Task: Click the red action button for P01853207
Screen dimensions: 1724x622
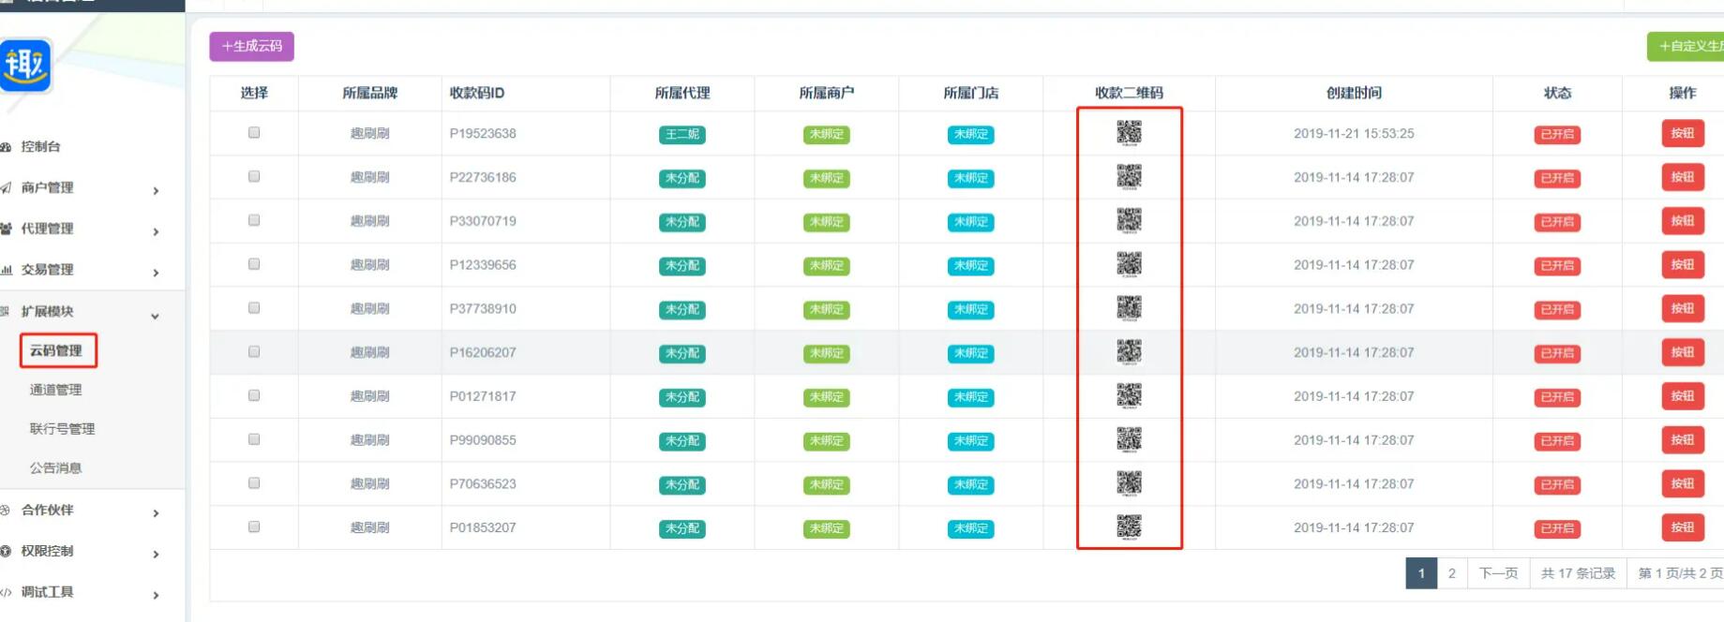Action: coord(1683,528)
